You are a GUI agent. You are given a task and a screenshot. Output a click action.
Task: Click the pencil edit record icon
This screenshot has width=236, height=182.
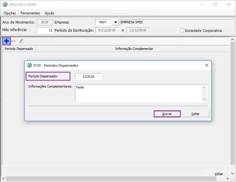point(21,41)
